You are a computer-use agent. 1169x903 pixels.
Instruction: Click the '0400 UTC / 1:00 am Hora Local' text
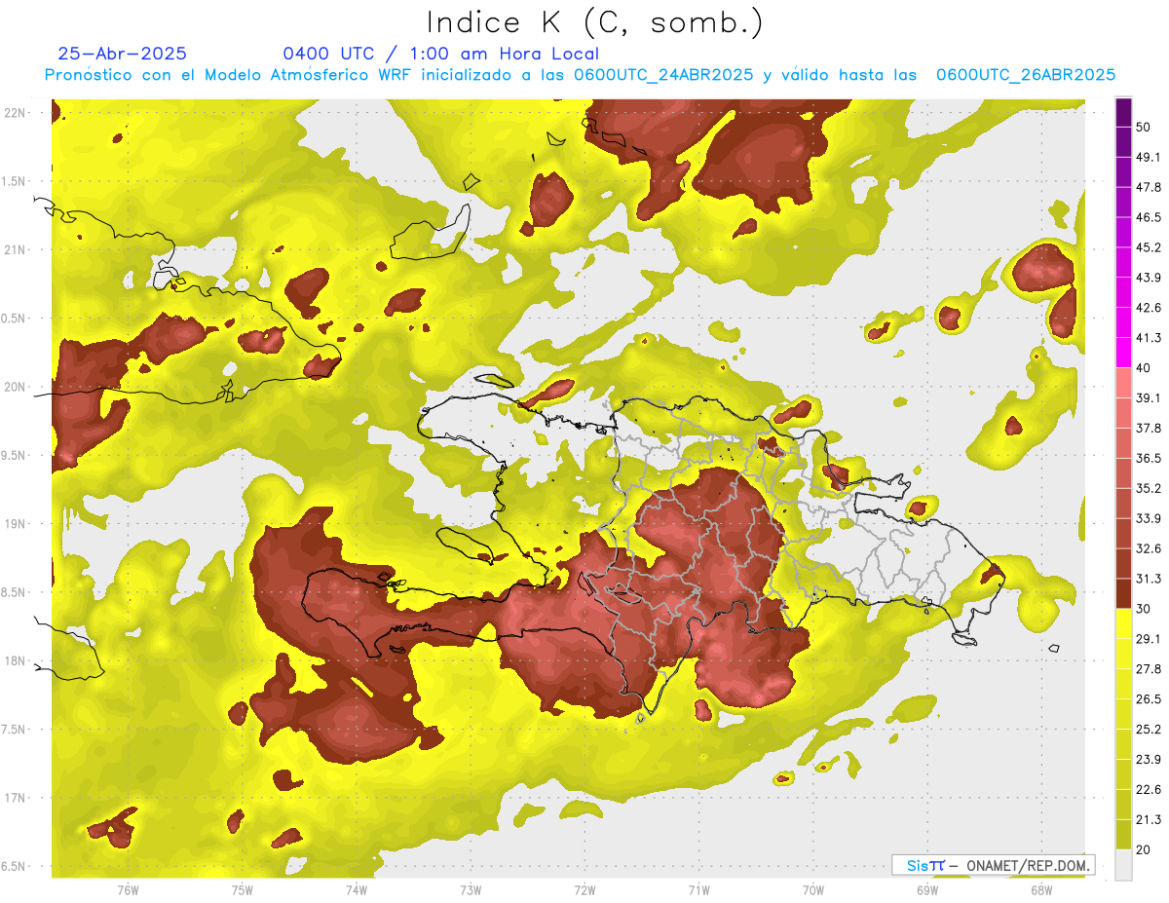click(441, 54)
